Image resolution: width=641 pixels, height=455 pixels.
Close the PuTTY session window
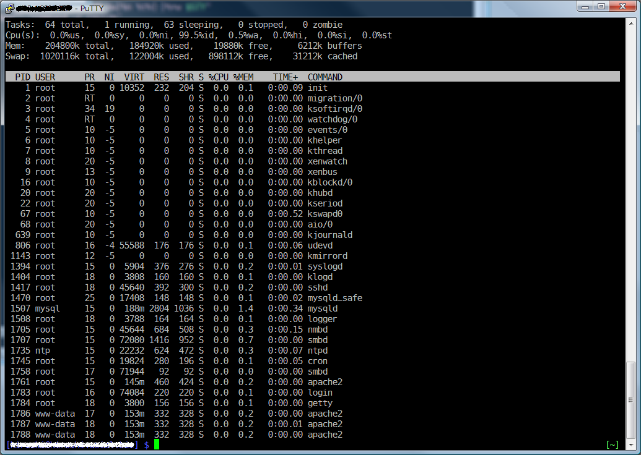click(x=622, y=6)
